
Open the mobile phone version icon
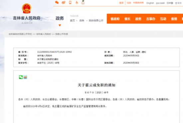70,2
